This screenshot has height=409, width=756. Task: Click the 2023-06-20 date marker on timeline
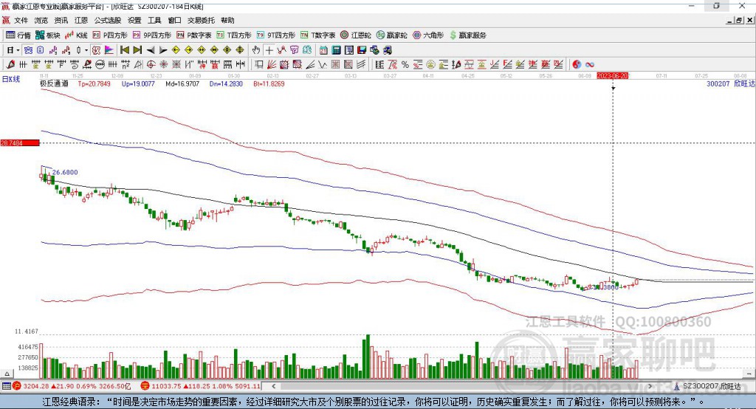coord(612,75)
